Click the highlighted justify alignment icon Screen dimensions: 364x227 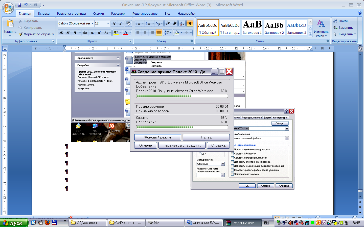(159, 33)
